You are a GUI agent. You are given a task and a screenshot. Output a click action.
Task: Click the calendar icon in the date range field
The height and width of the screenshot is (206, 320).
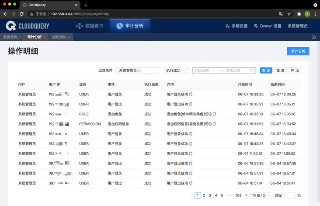[252, 70]
